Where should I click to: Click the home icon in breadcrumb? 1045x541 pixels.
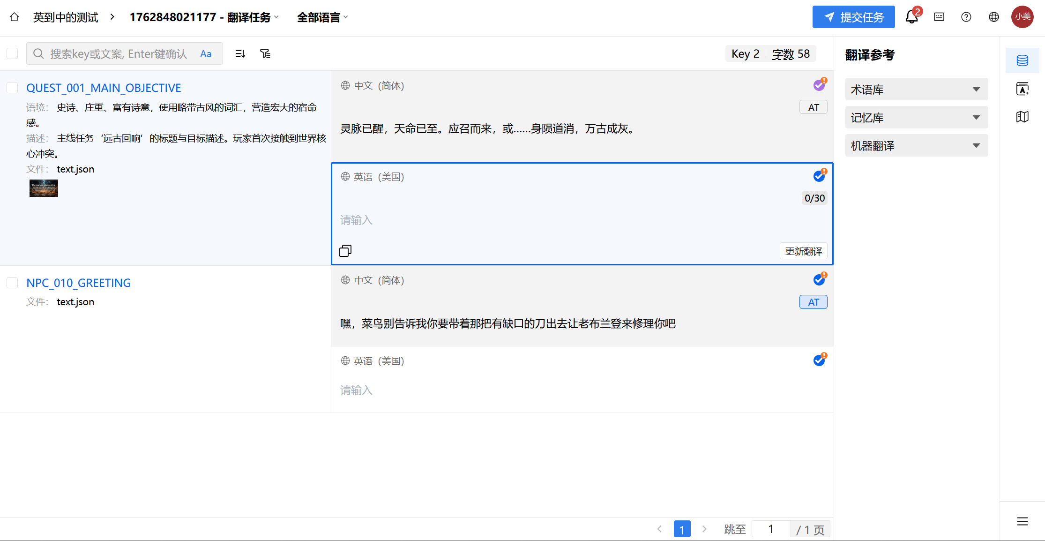[15, 17]
